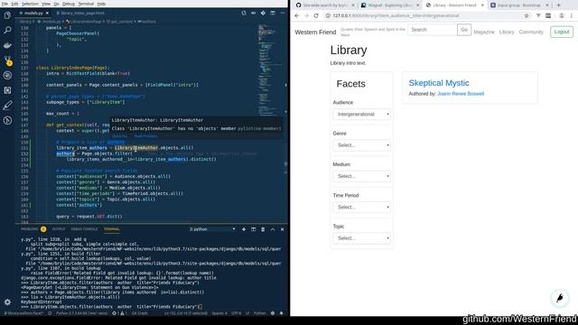The width and height of the screenshot is (578, 325).
Task: Open the bottom circular activity bar icon
Action: tap(7, 120)
